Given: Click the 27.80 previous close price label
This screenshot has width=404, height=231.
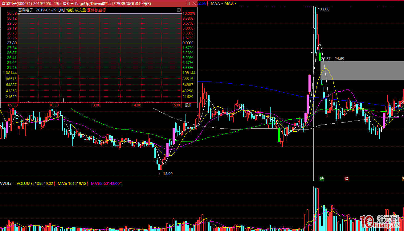Looking at the screenshot, I should 12,43.
